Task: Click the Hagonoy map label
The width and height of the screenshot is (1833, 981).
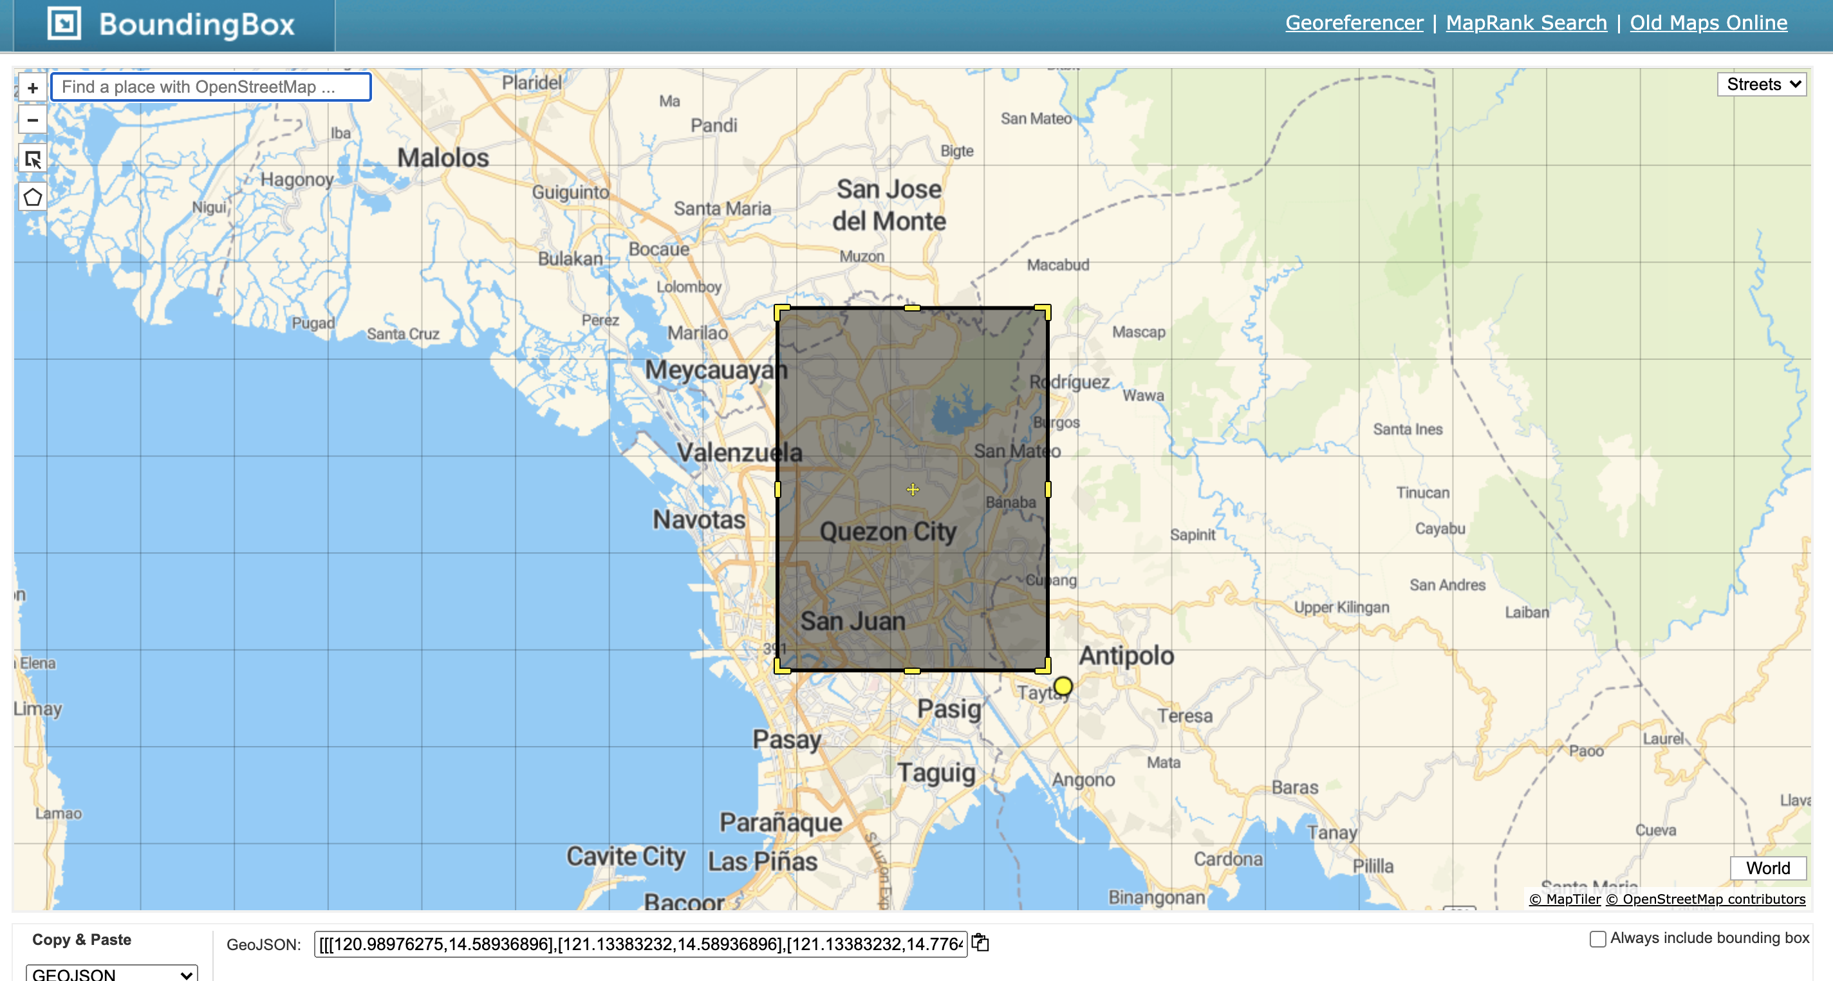Action: [x=297, y=180]
